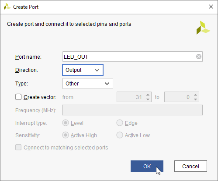Screen dimensions: 218x181
Task: Choose the Active Low sensitivity option
Action: (x=120, y=135)
